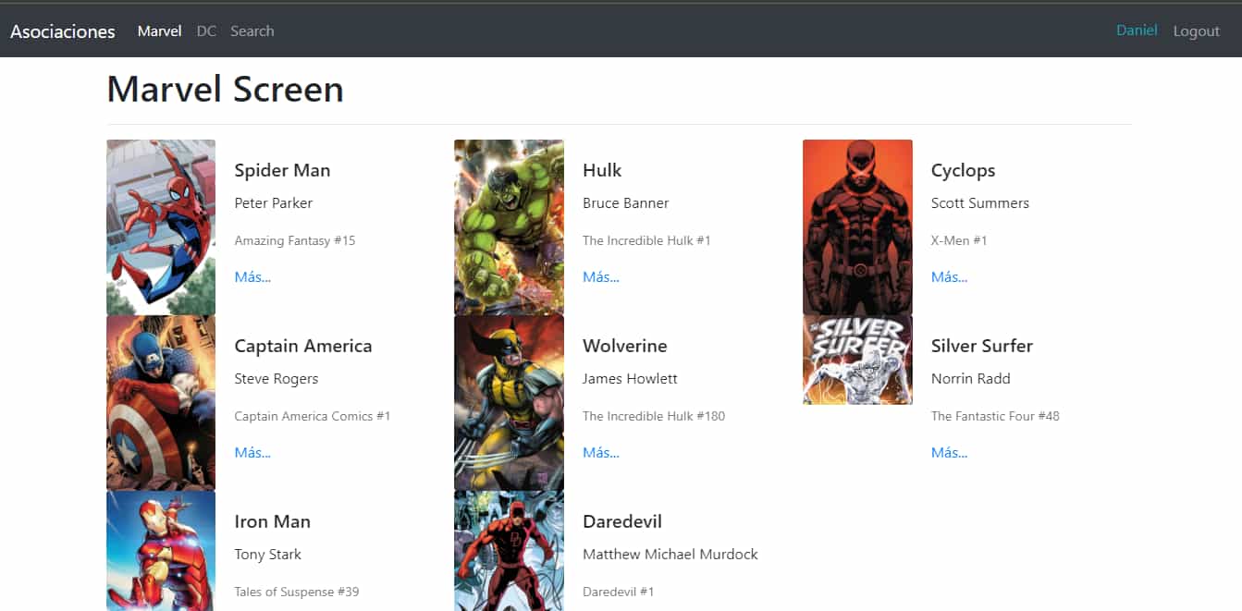The height and width of the screenshot is (611, 1242).
Task: Switch to the DC nav item
Action: click(x=206, y=31)
